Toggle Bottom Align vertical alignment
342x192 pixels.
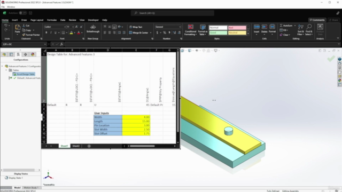(114, 27)
